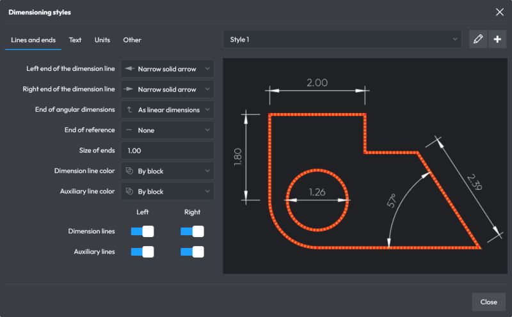Click the Dimensioning styles title text
Image resolution: width=512 pixels, height=317 pixels.
pyautogui.click(x=40, y=12)
